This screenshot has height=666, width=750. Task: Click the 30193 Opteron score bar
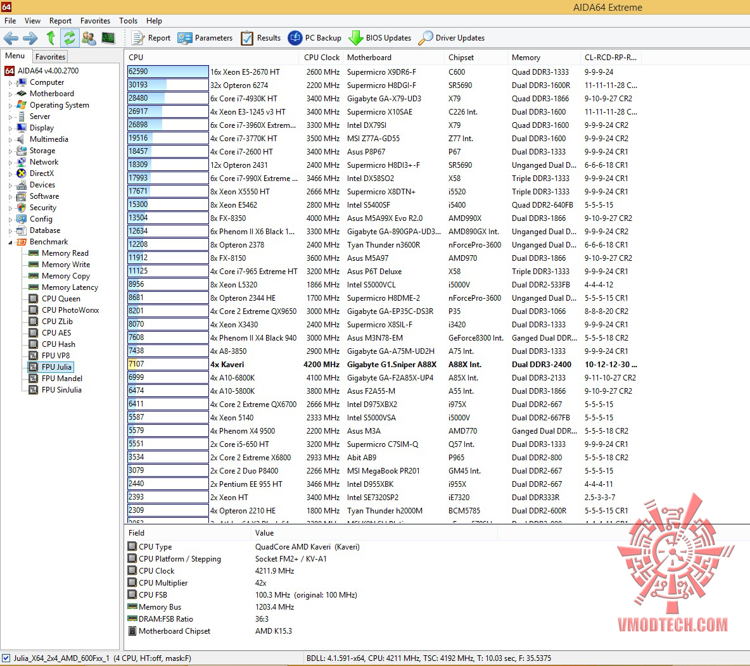168,85
